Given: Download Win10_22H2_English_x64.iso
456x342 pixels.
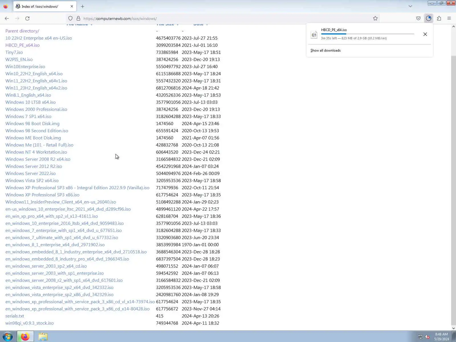Looking at the screenshot, I should click(34, 74).
